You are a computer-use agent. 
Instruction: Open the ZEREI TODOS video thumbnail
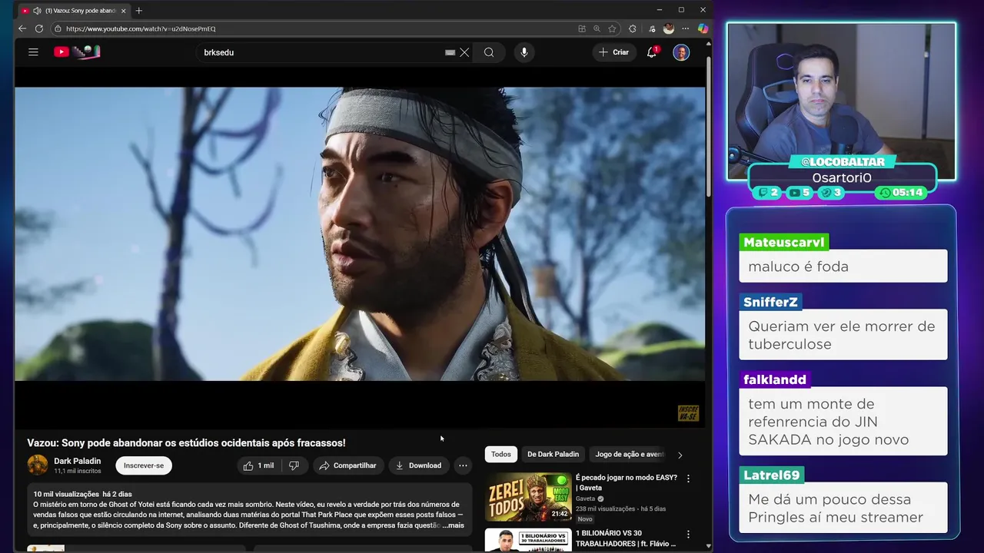coord(528,497)
